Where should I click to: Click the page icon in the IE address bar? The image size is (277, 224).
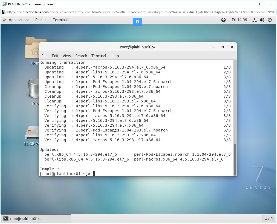pos(4,12)
